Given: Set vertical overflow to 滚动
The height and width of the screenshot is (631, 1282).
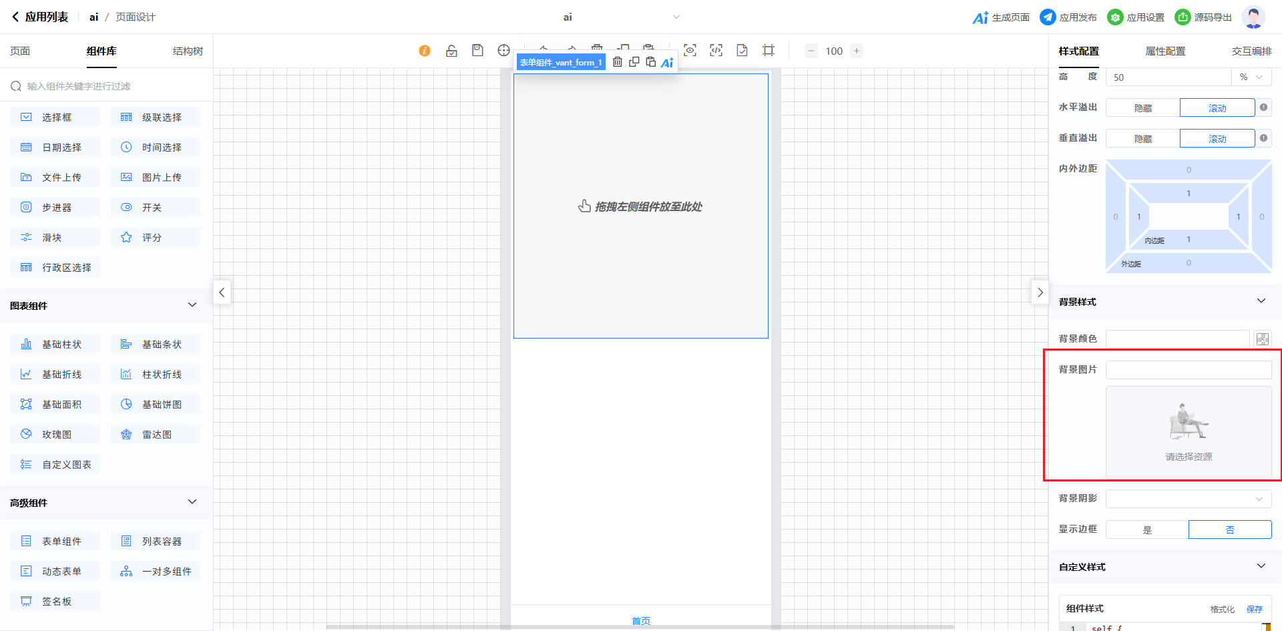Looking at the screenshot, I should tap(1217, 139).
